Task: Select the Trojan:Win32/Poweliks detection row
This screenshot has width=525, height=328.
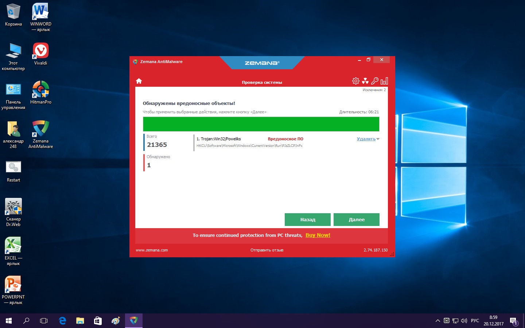Action: click(287, 142)
